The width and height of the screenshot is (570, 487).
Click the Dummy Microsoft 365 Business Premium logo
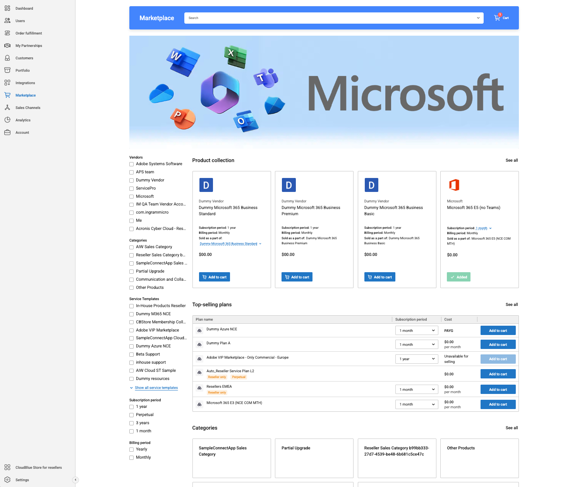click(x=289, y=185)
